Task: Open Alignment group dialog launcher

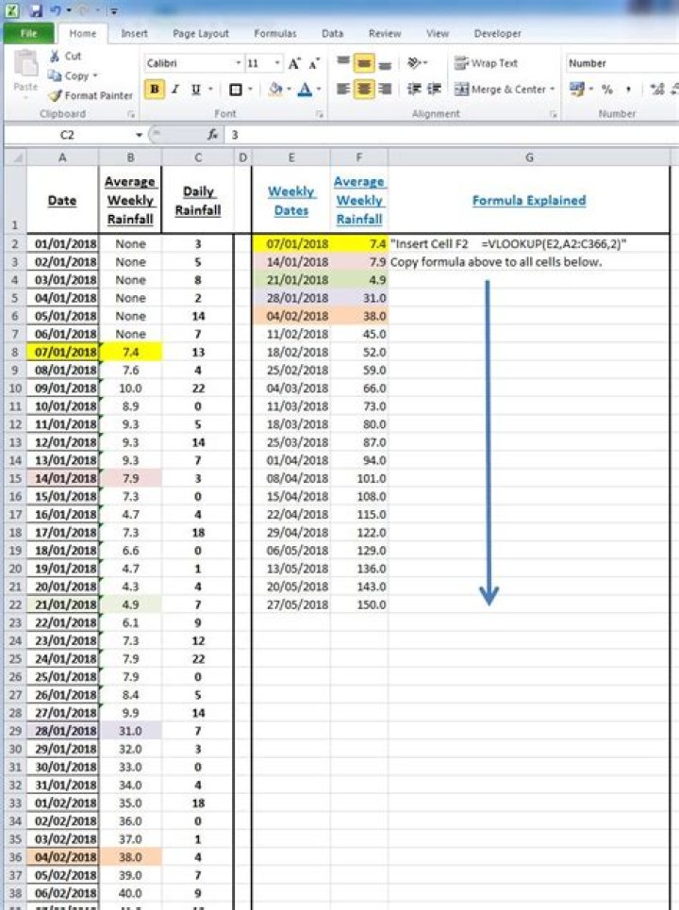Action: point(553,114)
